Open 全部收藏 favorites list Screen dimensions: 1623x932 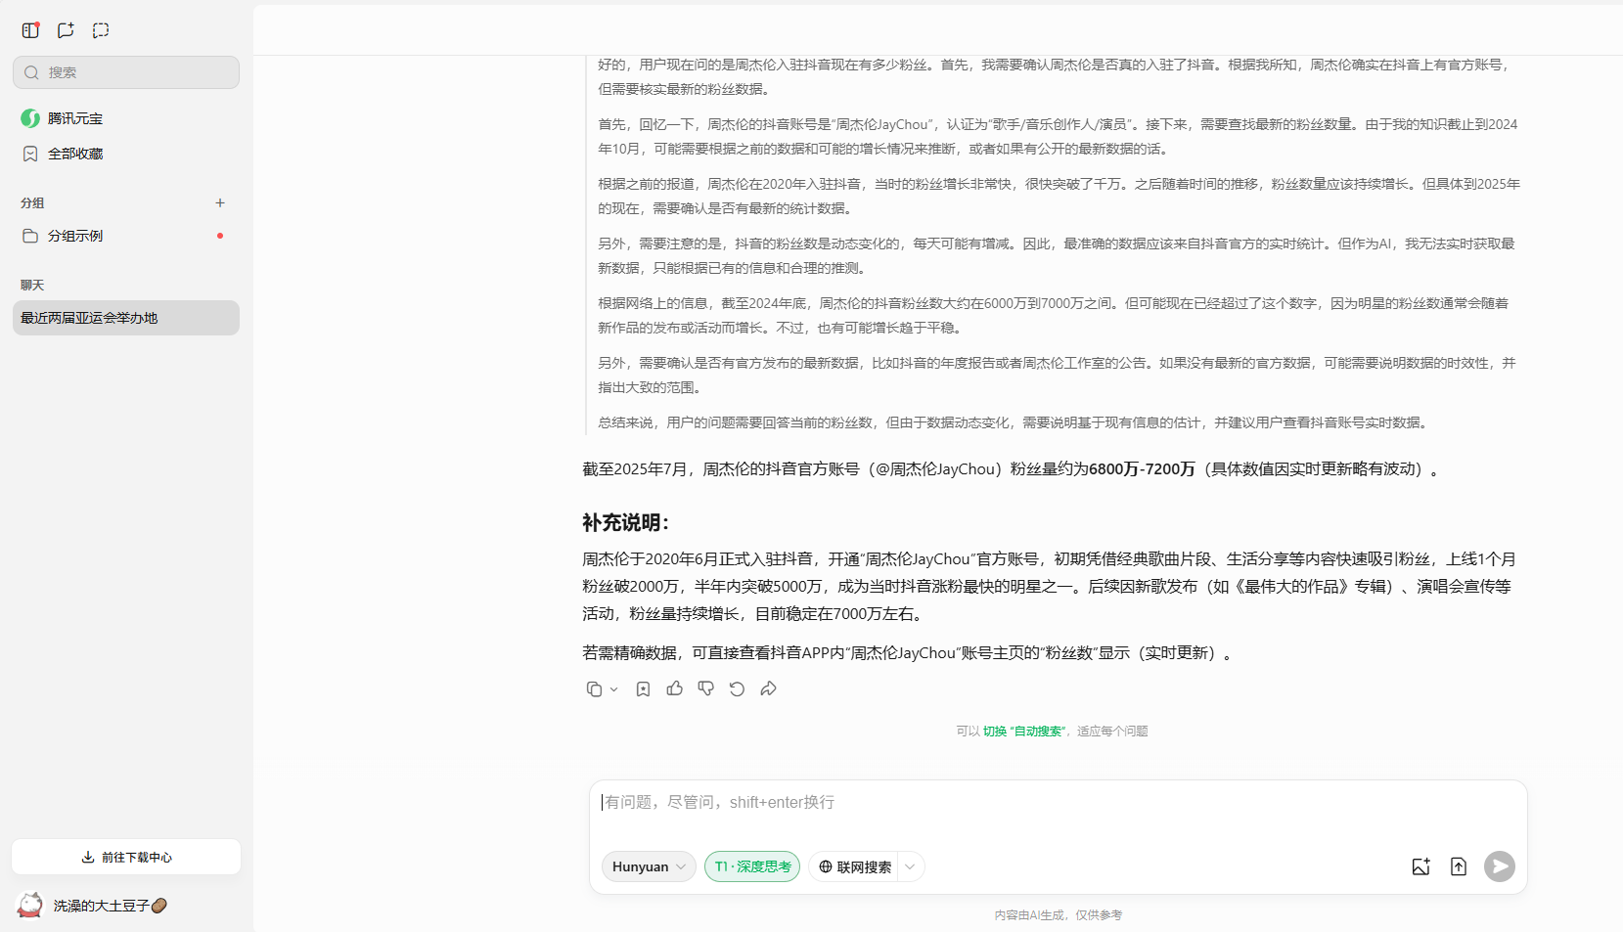click(x=126, y=154)
